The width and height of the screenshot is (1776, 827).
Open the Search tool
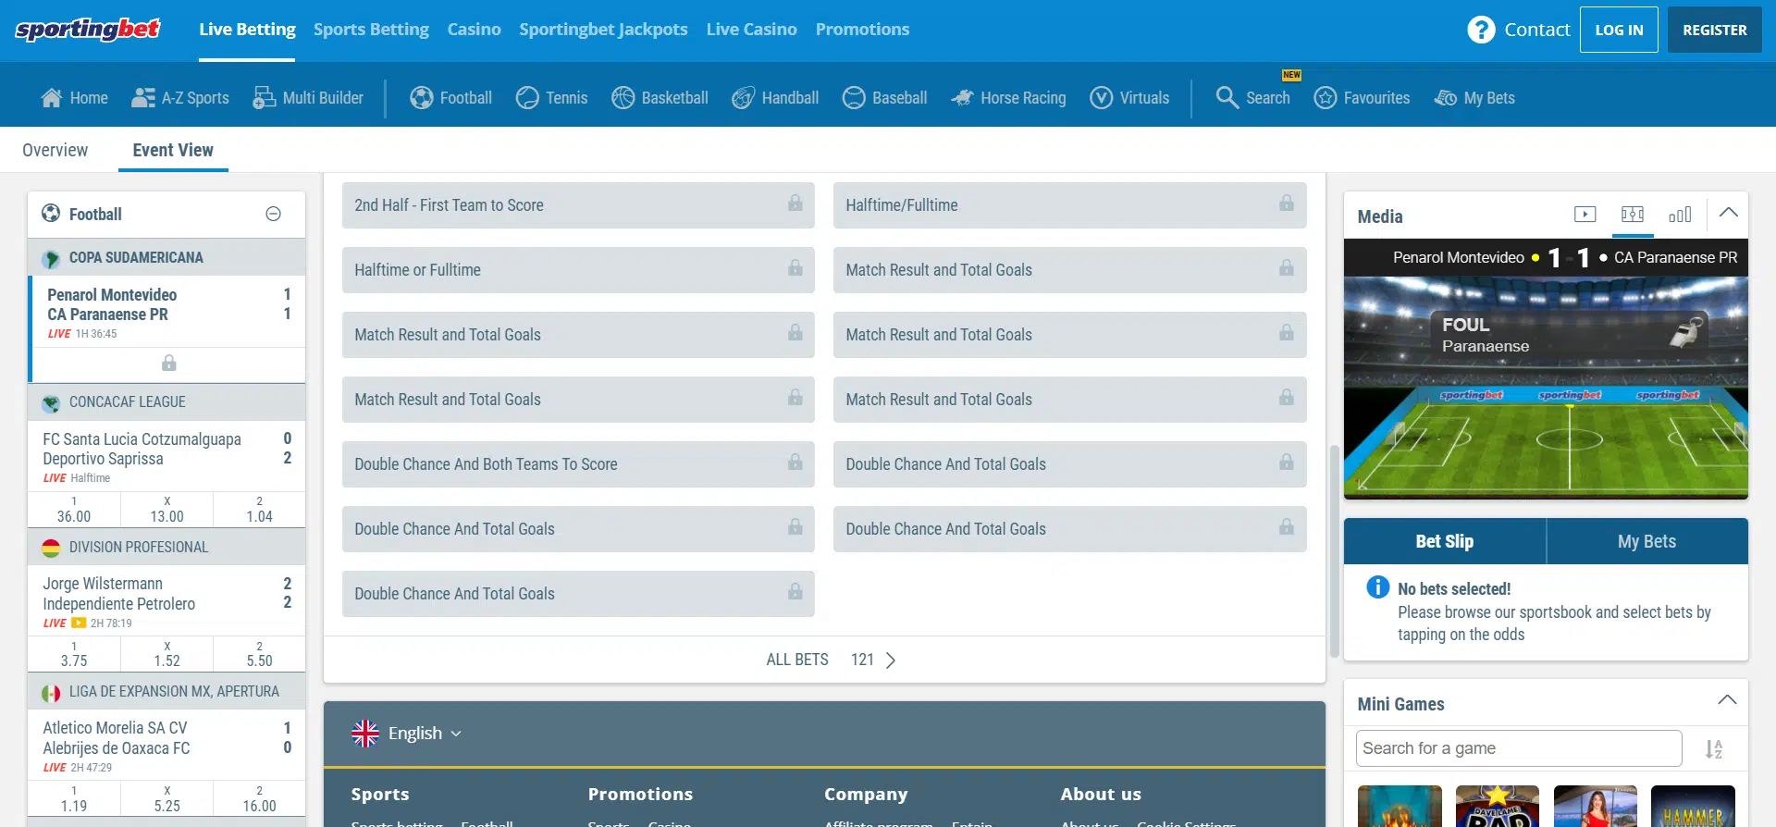tap(1252, 97)
